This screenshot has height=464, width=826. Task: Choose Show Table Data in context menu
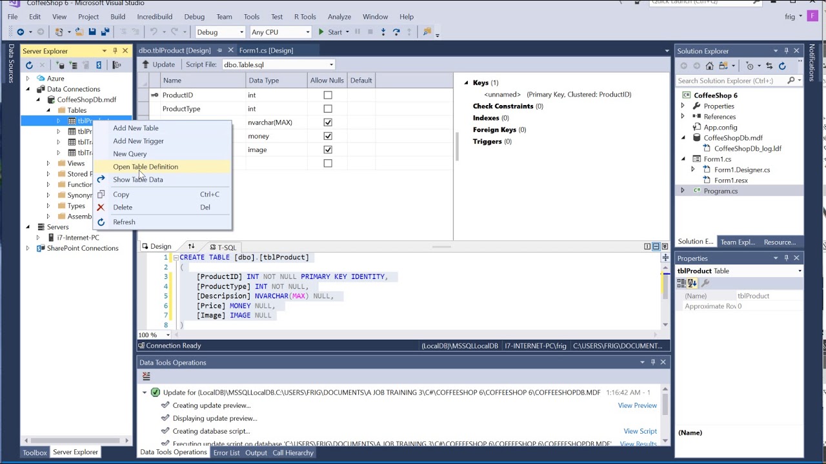(137, 180)
